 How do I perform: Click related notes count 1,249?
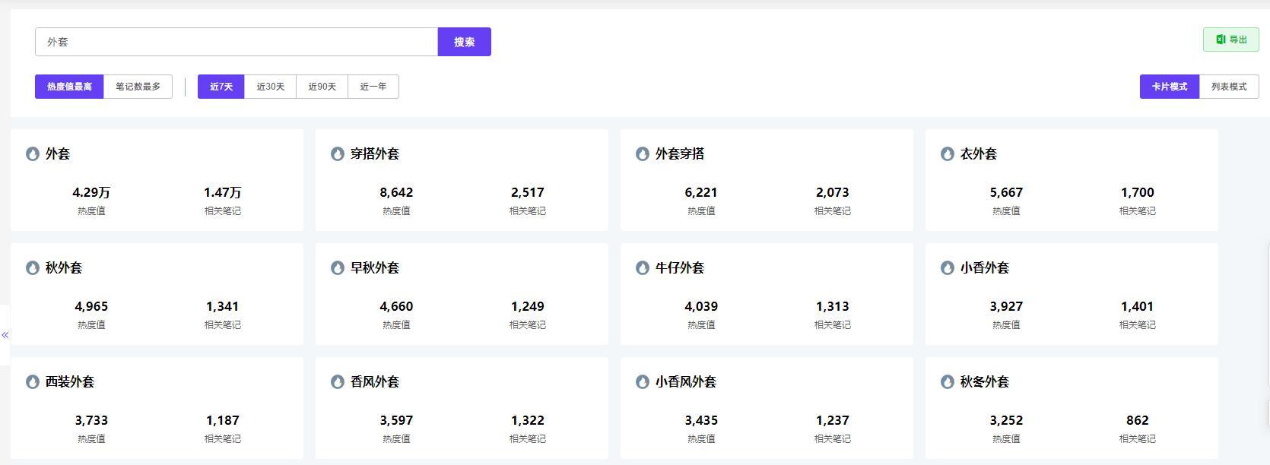click(528, 306)
